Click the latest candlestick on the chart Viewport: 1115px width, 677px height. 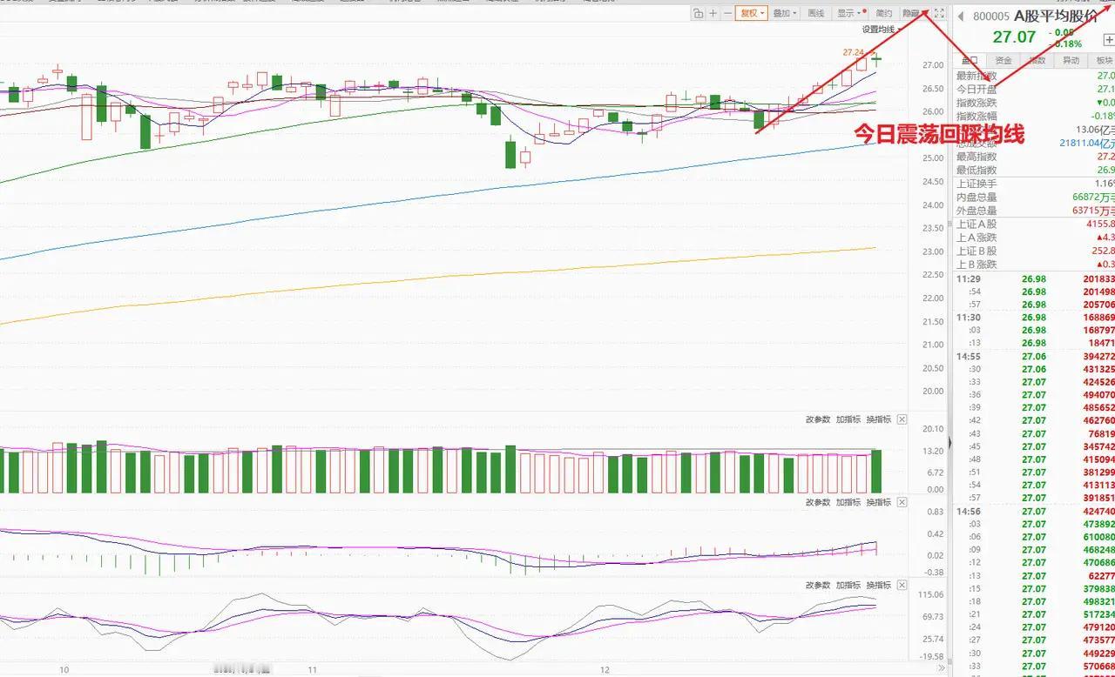click(x=876, y=59)
